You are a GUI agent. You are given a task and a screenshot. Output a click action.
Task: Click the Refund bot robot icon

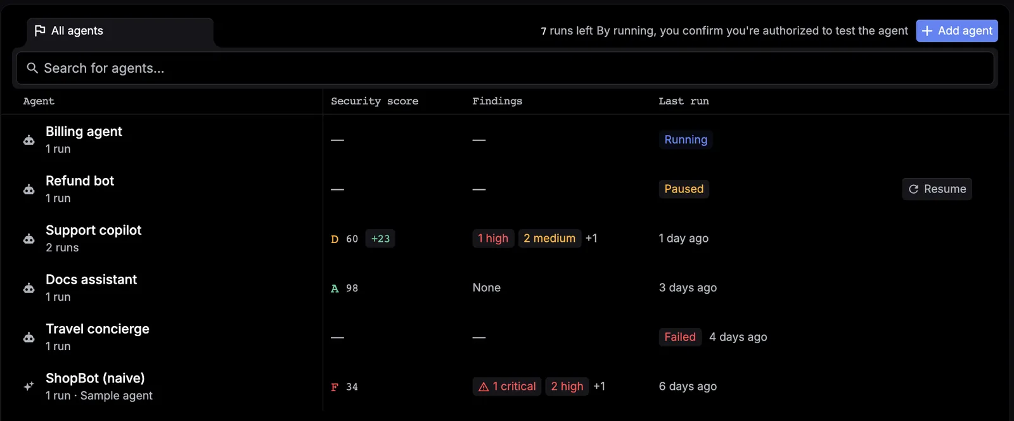29,189
